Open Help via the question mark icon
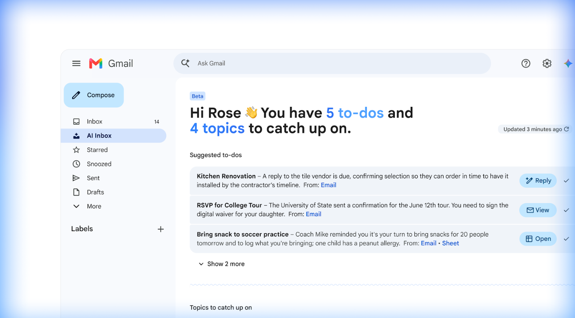 point(526,63)
